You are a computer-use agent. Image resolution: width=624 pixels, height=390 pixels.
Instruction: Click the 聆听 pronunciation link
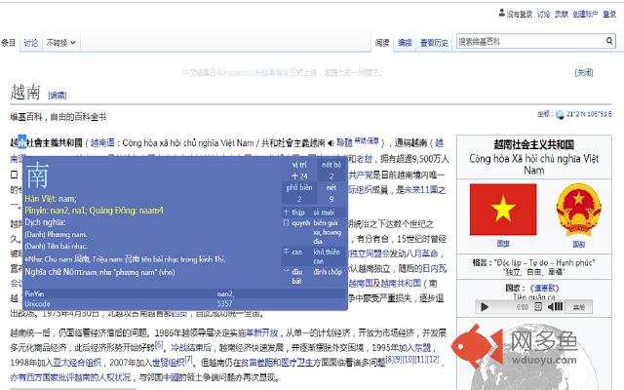click(344, 142)
